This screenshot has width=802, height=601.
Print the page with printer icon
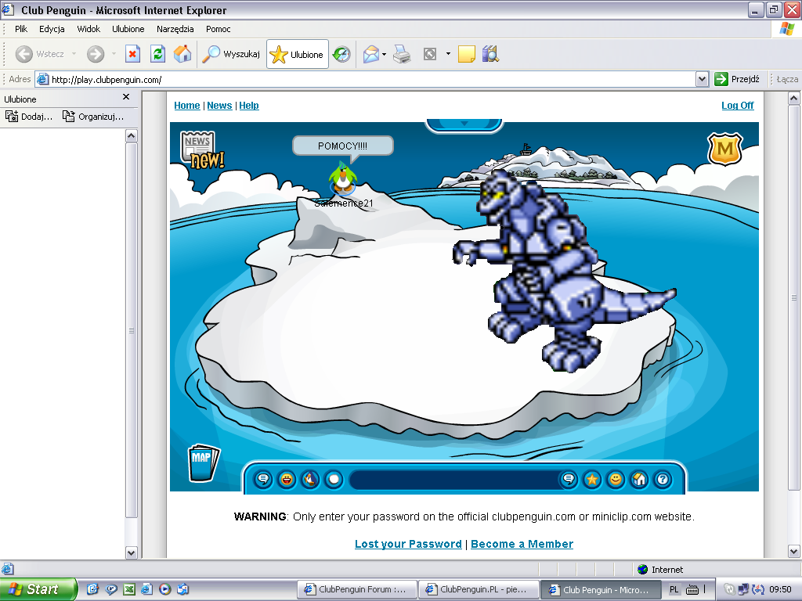[402, 54]
